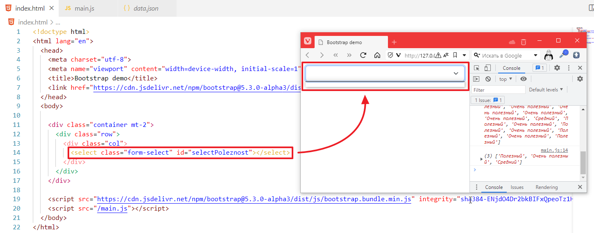The height and width of the screenshot is (233, 594).
Task: Click the browser reload page icon
Action: (363, 55)
